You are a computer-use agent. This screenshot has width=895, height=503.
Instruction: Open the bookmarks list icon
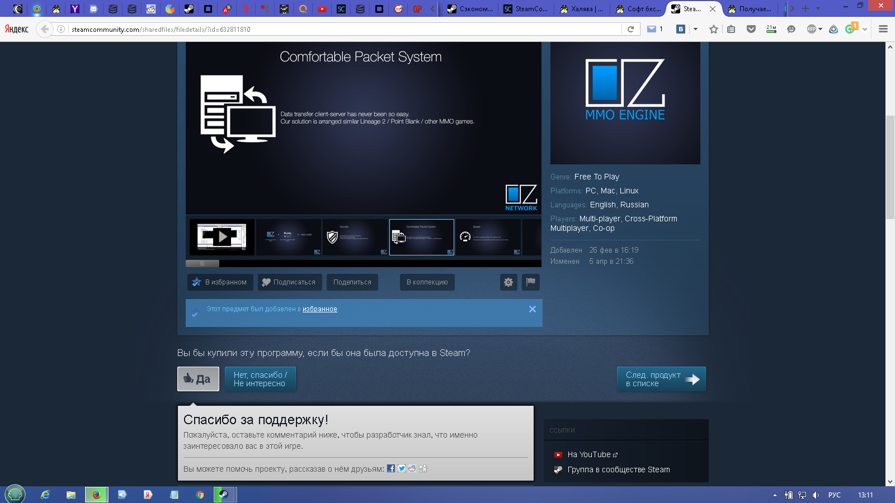pos(731,29)
